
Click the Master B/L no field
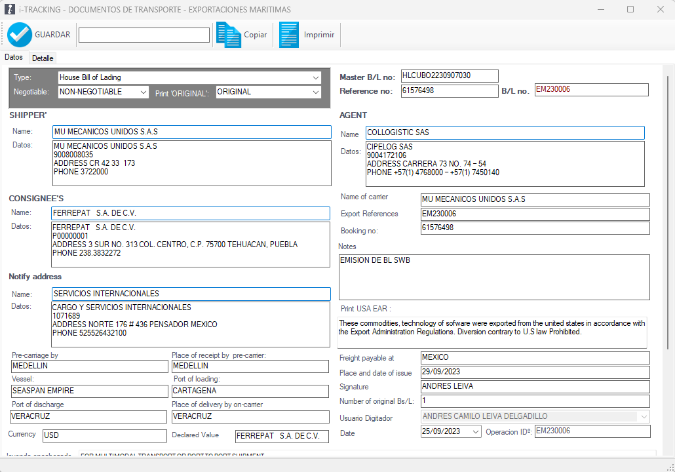[x=450, y=76]
